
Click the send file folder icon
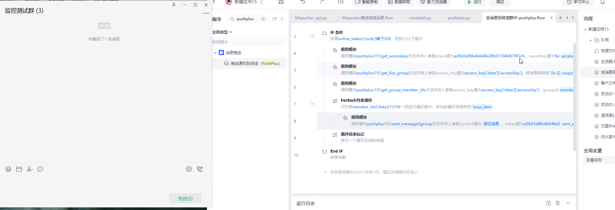point(19,169)
